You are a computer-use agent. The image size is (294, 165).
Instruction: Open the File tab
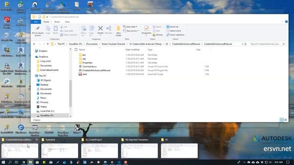[36, 22]
